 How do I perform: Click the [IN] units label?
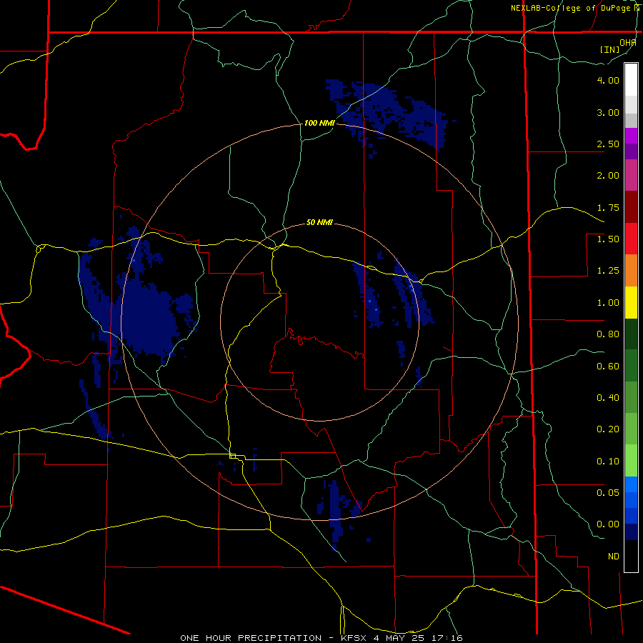coord(610,49)
